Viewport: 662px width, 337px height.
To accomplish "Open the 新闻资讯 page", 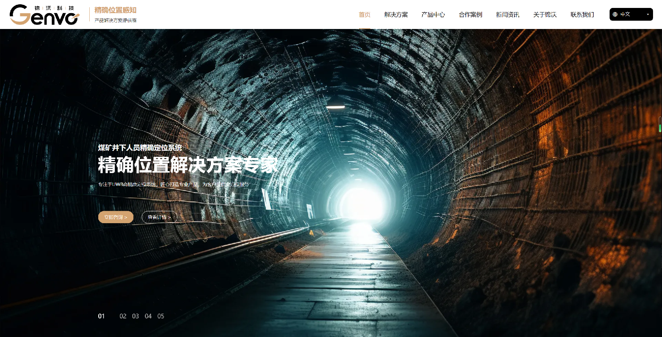I will tap(508, 14).
